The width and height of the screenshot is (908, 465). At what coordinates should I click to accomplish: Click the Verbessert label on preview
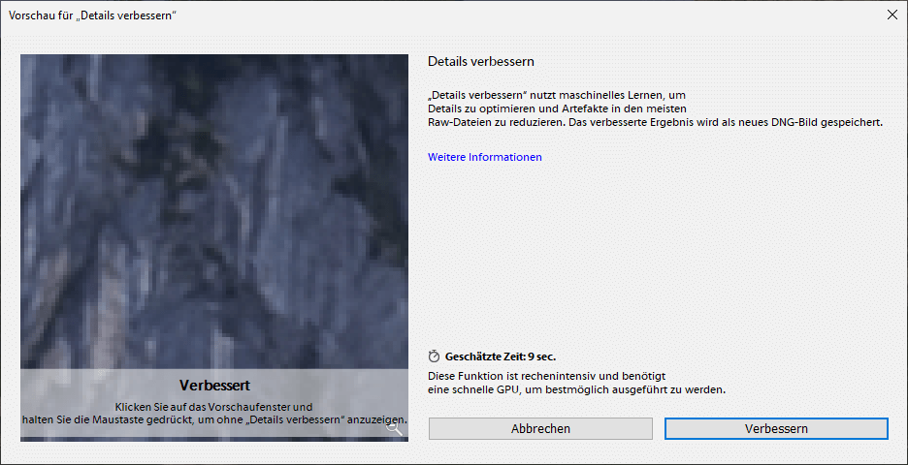pyautogui.click(x=214, y=386)
